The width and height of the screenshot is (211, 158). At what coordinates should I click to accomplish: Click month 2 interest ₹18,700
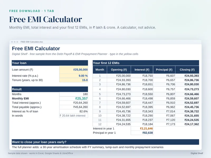142,80
